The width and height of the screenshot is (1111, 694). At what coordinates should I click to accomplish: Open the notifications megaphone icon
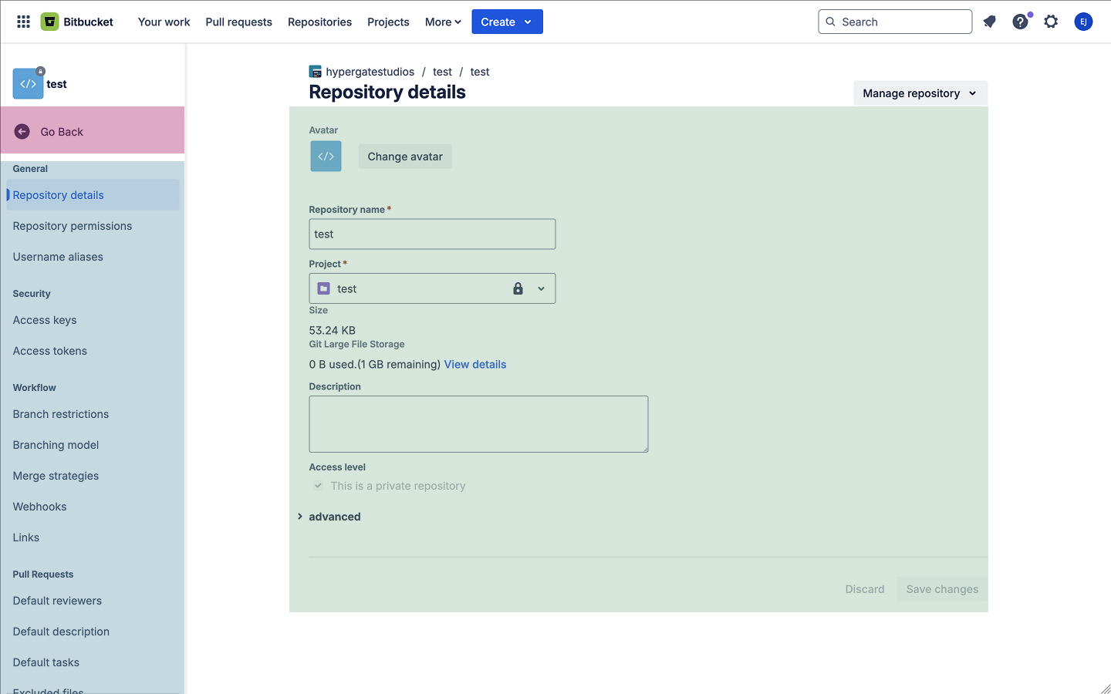[x=989, y=22]
